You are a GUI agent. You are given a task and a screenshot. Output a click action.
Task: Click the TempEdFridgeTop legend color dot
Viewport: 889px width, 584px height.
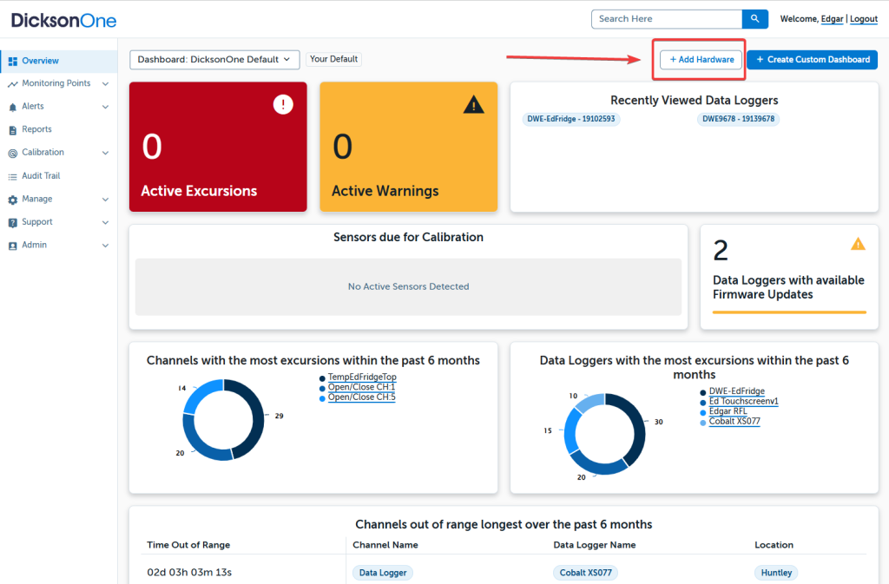(x=322, y=378)
